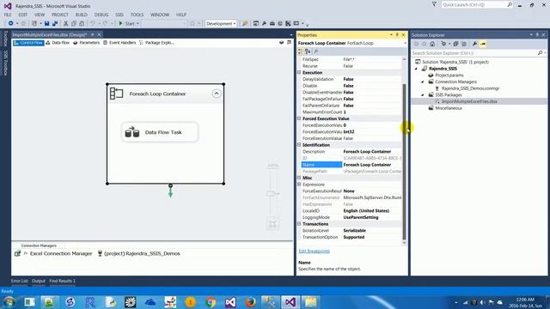The width and height of the screenshot is (550, 309).
Task: Click the wrench Properties icon in Solution Explorer
Action: tap(474, 44)
